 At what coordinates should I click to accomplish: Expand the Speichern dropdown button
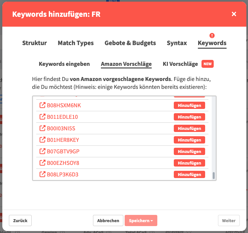[141, 220]
